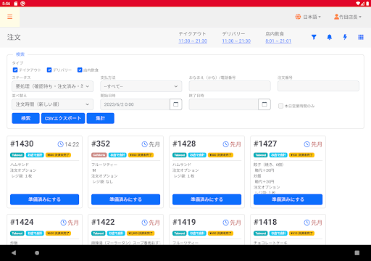
Task: Click the 検索 search button
Action: point(25,118)
